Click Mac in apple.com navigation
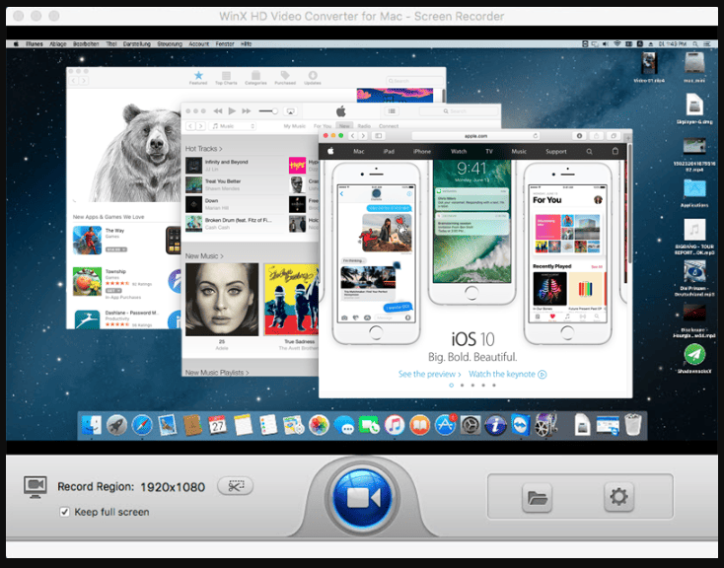This screenshot has width=724, height=568. pyautogui.click(x=359, y=152)
